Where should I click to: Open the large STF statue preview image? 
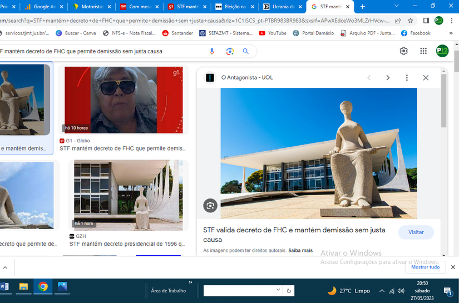tap(319, 153)
